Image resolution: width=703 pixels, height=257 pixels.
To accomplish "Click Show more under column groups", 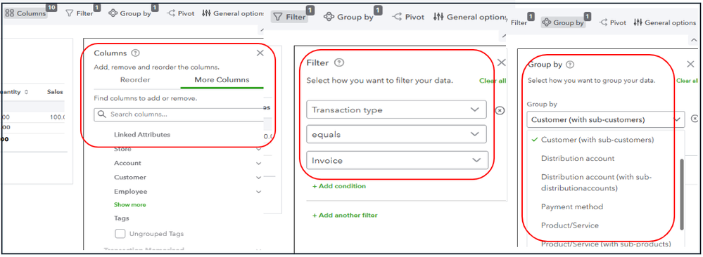I will click(129, 204).
